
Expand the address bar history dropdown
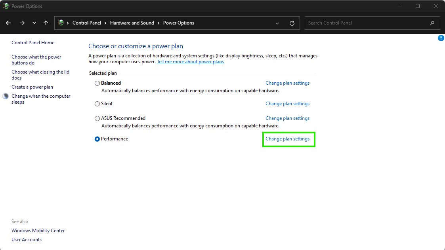coord(277,23)
